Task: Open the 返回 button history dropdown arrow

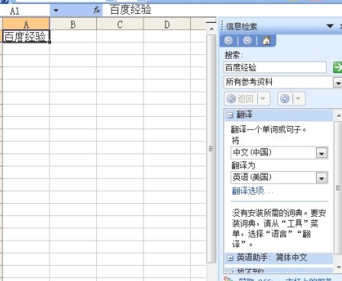Action: tap(263, 99)
